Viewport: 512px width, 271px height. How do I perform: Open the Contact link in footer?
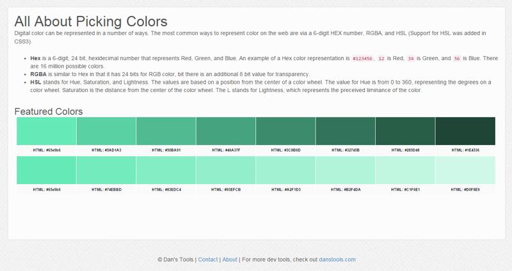tap(207, 259)
